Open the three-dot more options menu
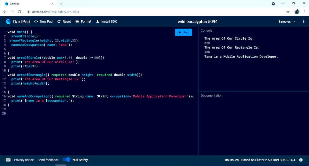The image size is (309, 166). coord(304,22)
